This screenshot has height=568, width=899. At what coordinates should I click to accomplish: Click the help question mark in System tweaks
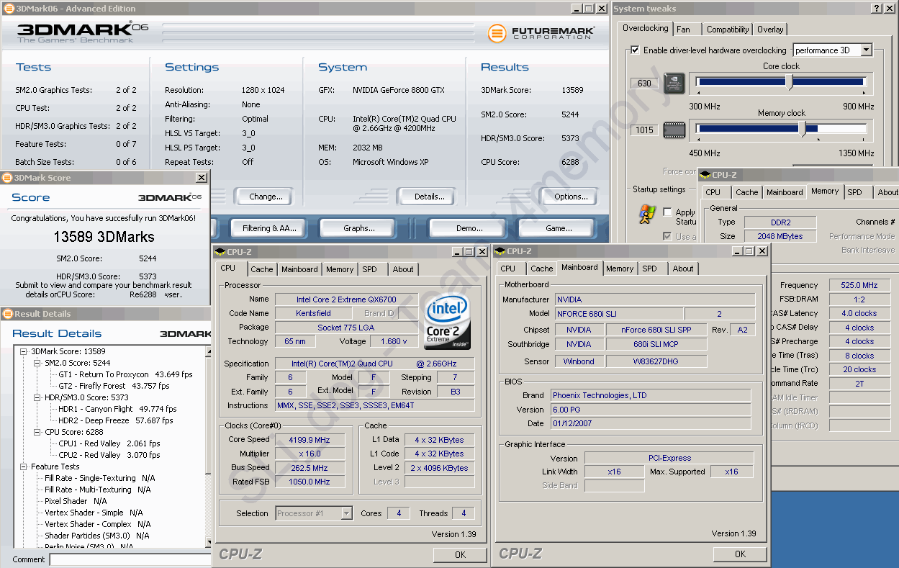tap(877, 9)
